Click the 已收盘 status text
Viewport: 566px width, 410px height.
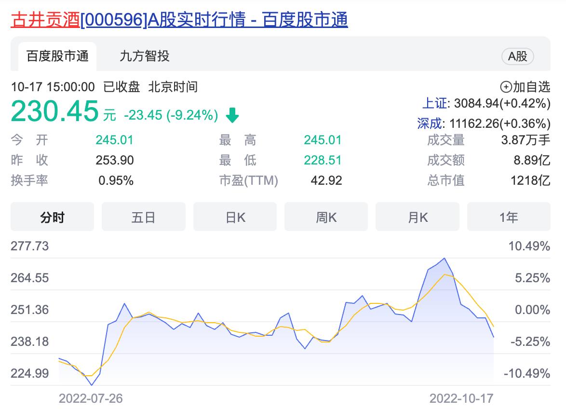[x=121, y=87]
